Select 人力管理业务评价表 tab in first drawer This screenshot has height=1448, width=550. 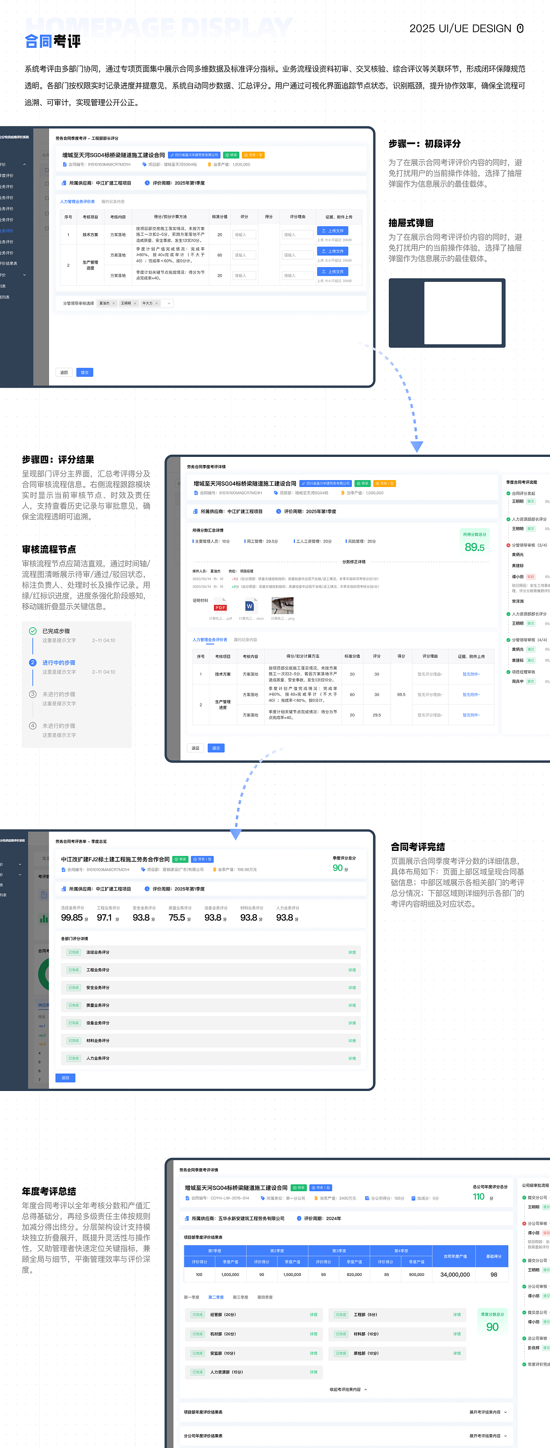(x=77, y=202)
